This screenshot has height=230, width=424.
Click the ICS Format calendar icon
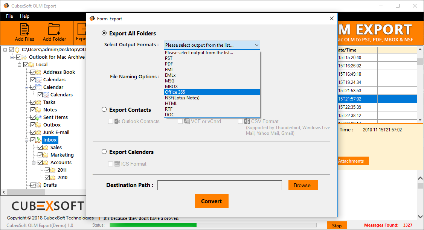[117, 164]
